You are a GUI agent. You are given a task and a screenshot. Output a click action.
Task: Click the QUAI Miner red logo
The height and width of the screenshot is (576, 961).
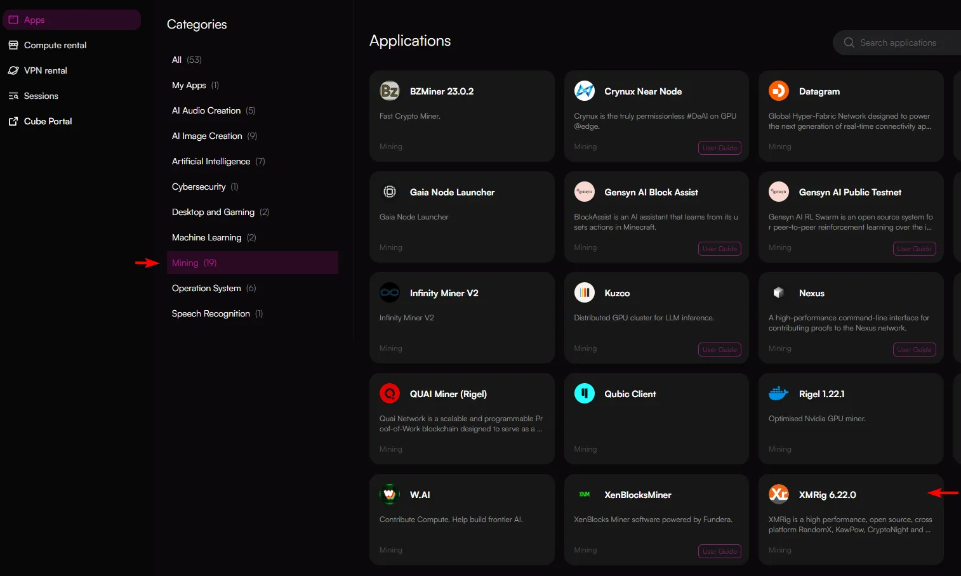[x=390, y=393]
